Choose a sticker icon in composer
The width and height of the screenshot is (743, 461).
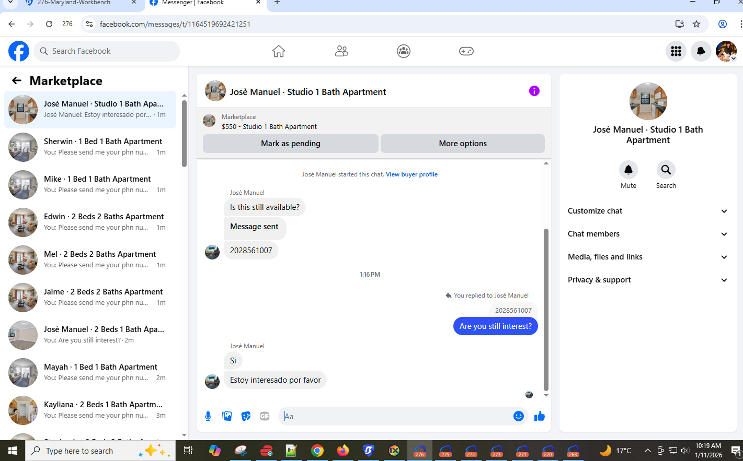point(246,416)
